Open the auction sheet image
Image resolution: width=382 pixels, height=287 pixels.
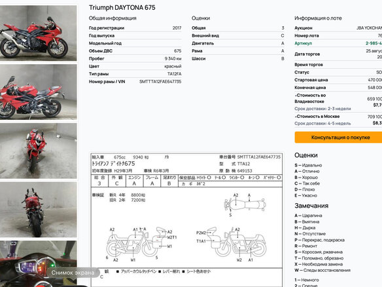tap(187, 220)
